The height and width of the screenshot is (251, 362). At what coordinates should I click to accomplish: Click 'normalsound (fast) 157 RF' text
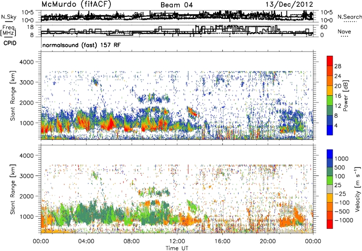(81, 45)
